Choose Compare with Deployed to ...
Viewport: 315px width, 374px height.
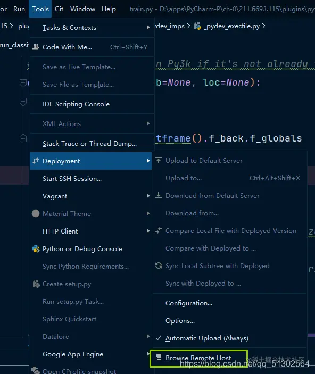[x=229, y=248]
